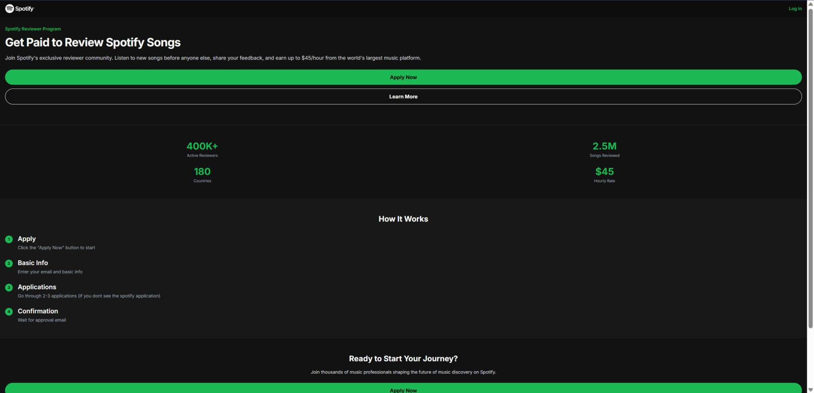This screenshot has width=814, height=393.
Task: Click the Learn More button
Action: (403, 96)
